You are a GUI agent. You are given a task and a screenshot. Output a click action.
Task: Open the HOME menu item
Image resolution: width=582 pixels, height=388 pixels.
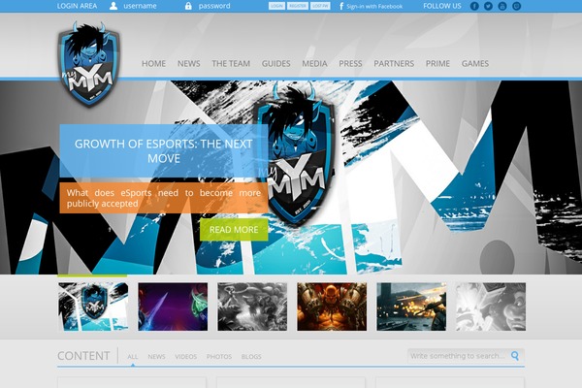[153, 63]
